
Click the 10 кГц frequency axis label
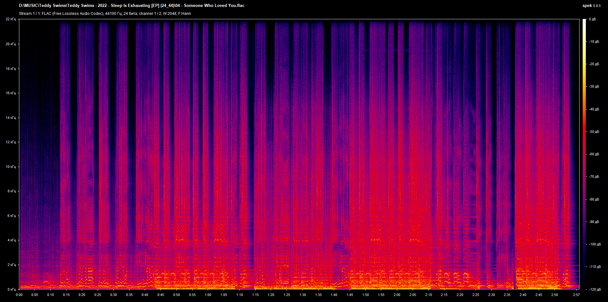coord(11,167)
